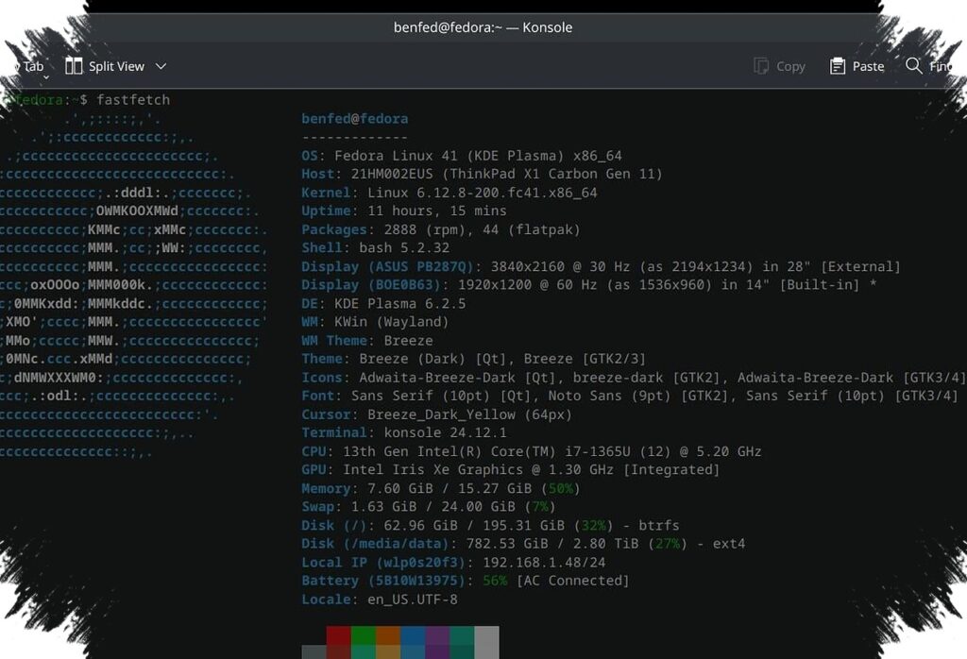Click the 'benfed@fedora' header text

click(355, 118)
